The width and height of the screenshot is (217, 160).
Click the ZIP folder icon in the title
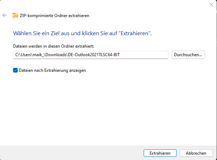15,15
